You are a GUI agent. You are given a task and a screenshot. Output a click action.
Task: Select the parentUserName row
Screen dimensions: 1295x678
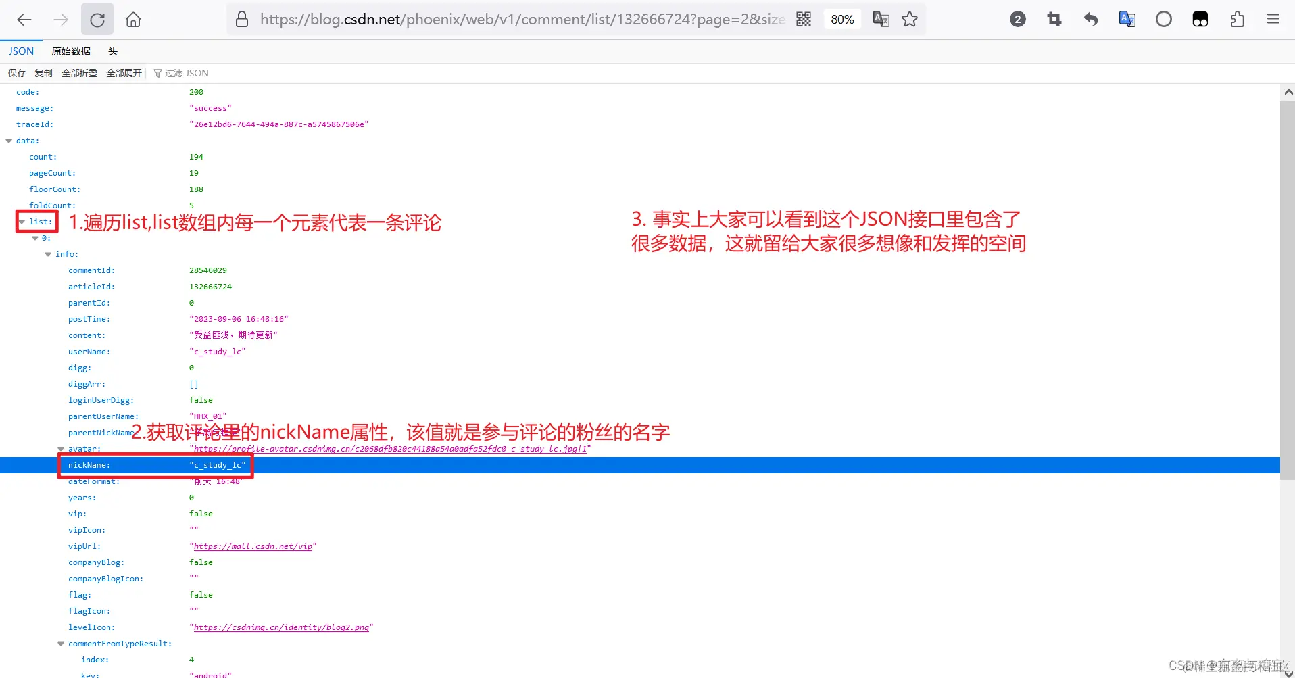(639, 416)
